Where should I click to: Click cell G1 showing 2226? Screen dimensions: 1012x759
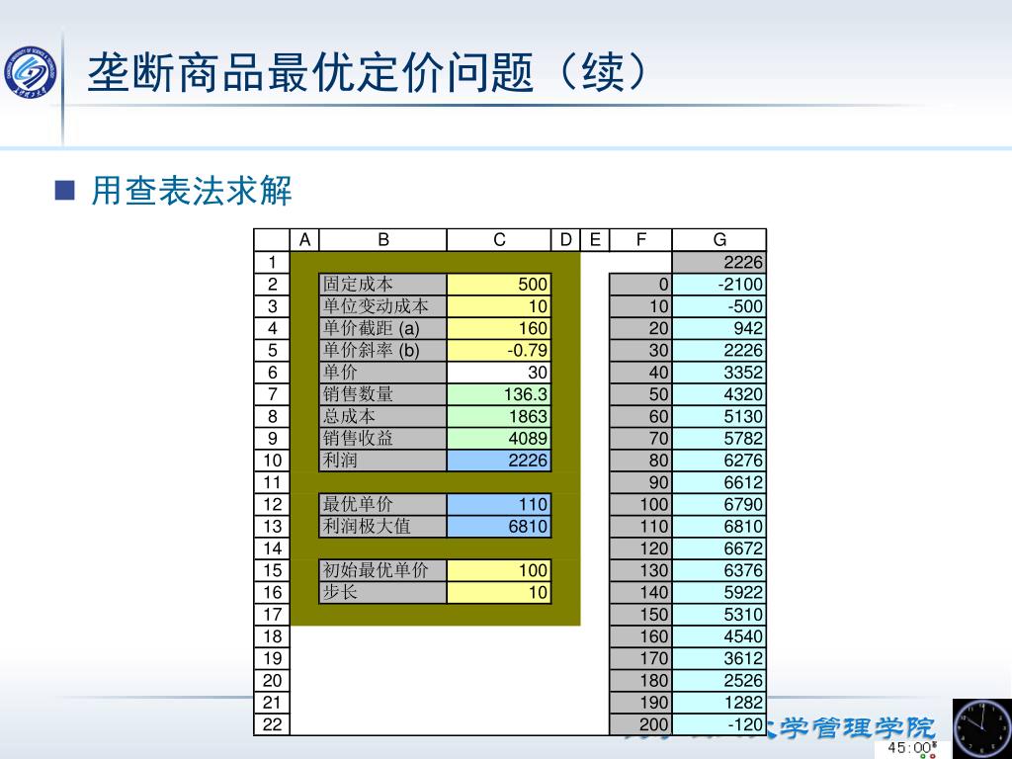click(x=719, y=262)
